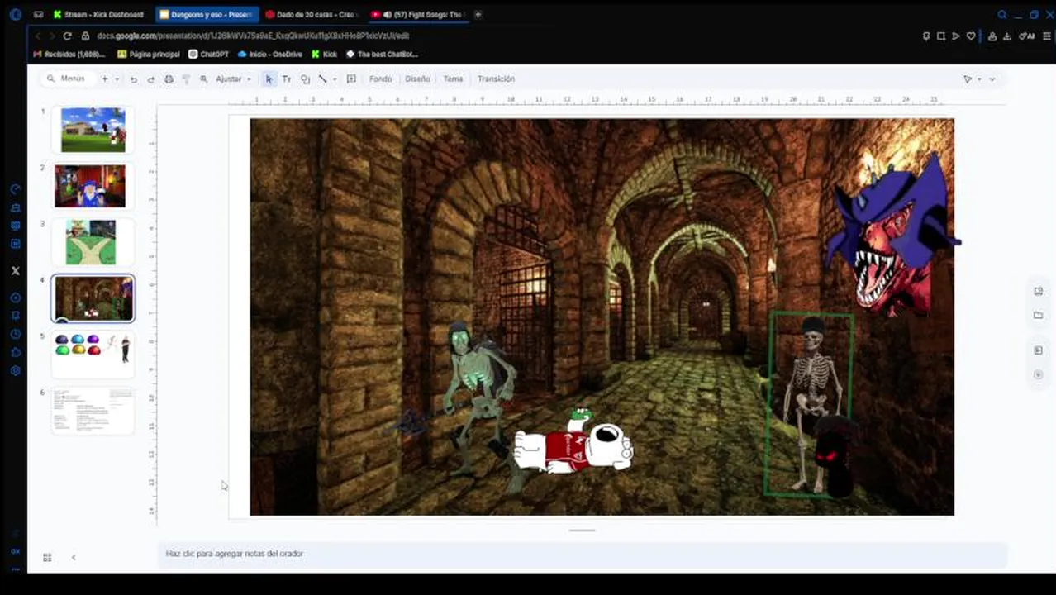Expand the line type dropdown arrow
Screen dimensions: 1056x595
(334, 79)
